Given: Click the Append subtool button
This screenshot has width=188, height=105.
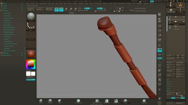Looking at the screenshot, I should click(180, 70).
